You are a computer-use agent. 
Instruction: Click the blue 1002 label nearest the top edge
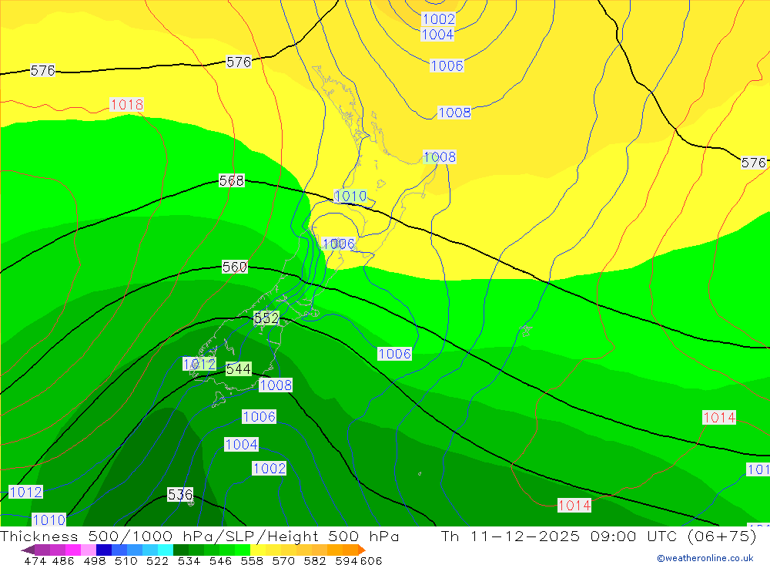pyautogui.click(x=439, y=19)
